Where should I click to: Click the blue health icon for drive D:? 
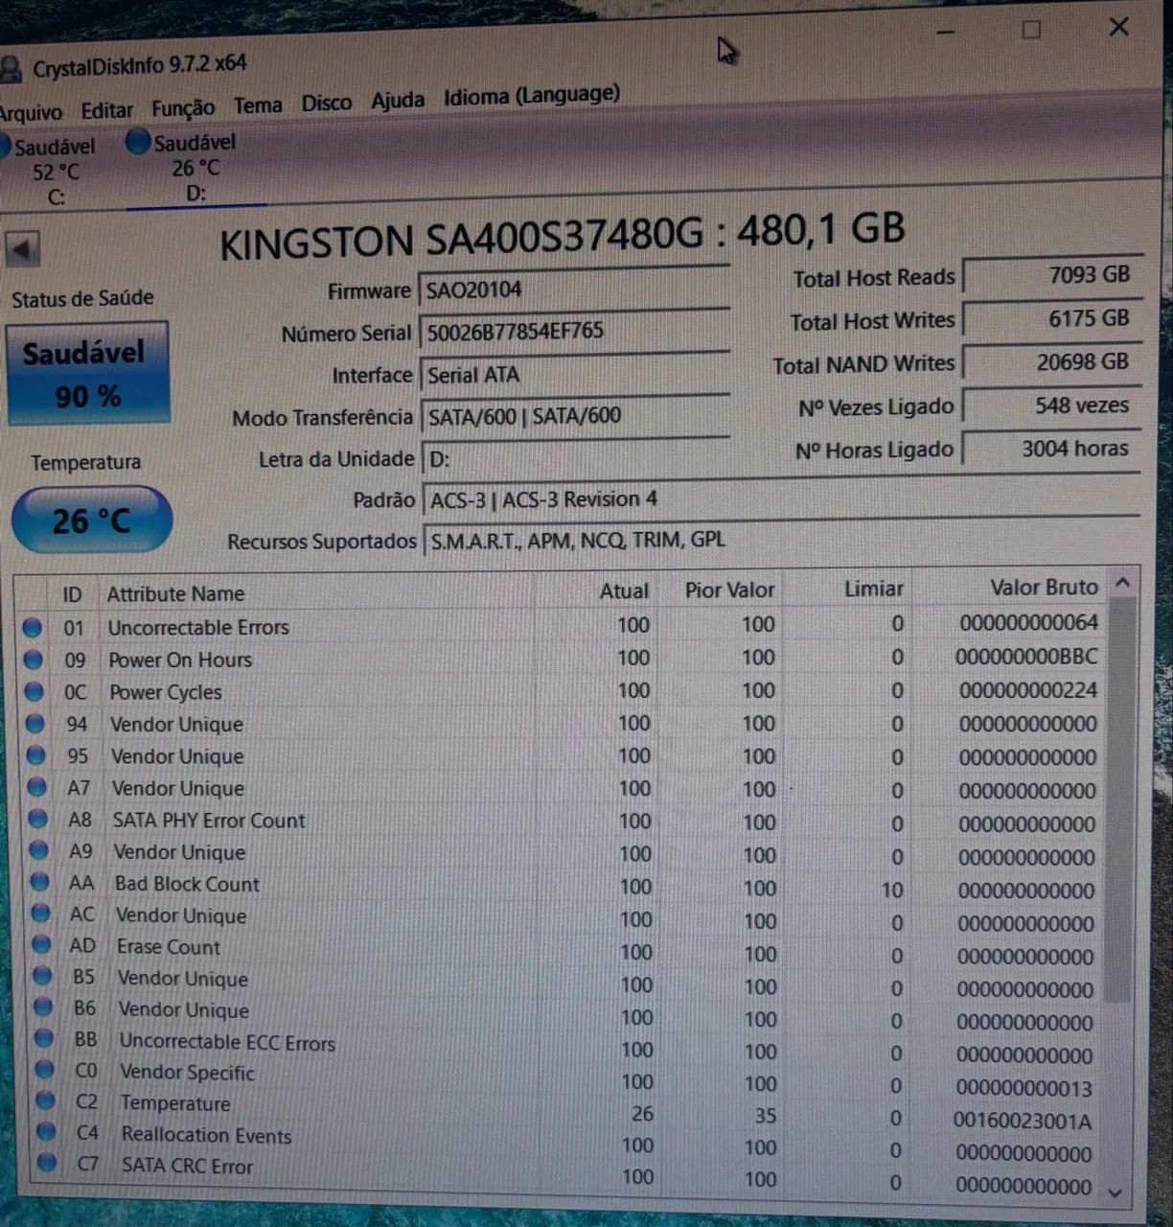click(x=138, y=142)
